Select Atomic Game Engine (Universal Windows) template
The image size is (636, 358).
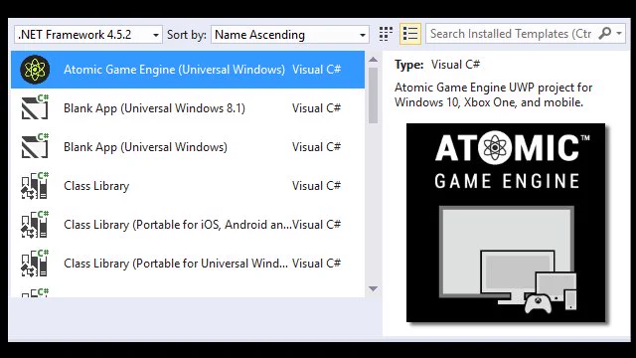(x=188, y=70)
